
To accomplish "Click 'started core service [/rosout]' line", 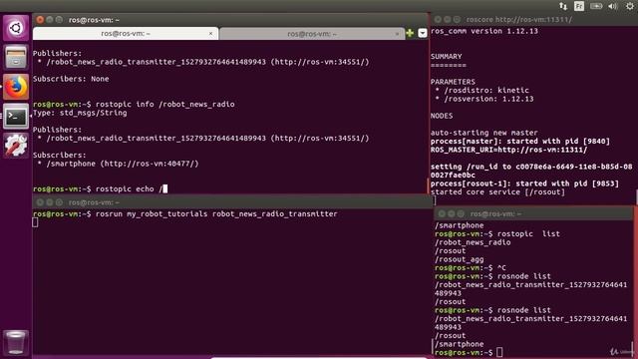I will click(497, 192).
